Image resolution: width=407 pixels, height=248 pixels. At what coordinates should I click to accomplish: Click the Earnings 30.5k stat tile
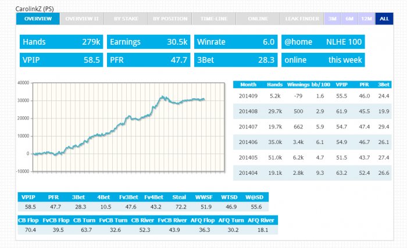click(148, 42)
